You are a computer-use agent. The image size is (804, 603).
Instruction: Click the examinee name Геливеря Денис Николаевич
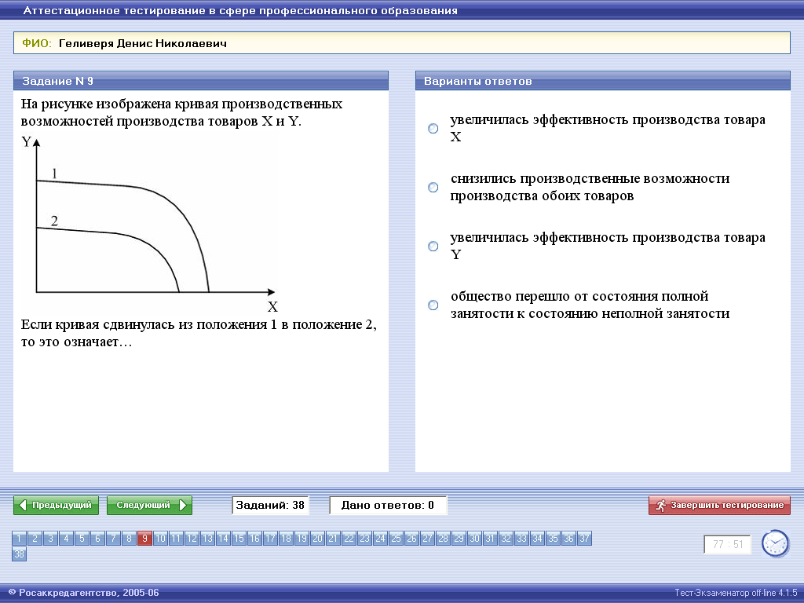click(143, 44)
